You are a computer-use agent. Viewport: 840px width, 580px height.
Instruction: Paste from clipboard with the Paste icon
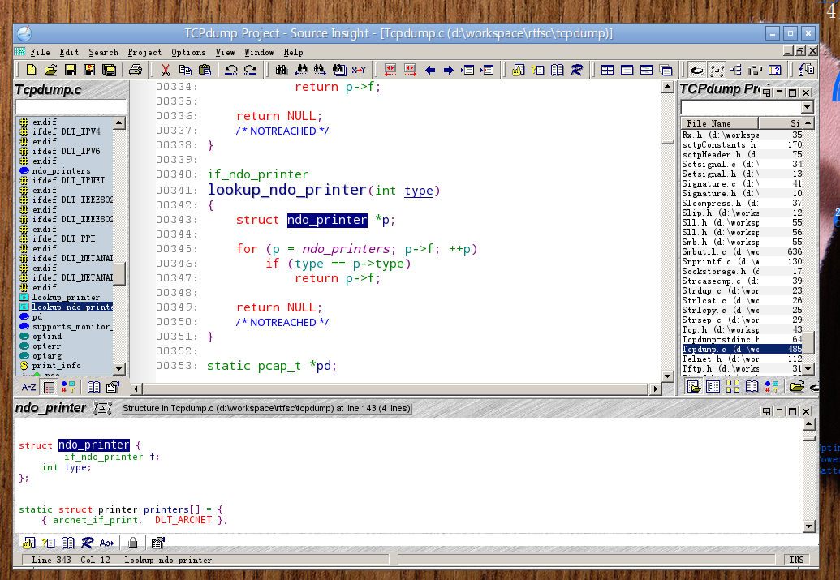click(x=205, y=70)
